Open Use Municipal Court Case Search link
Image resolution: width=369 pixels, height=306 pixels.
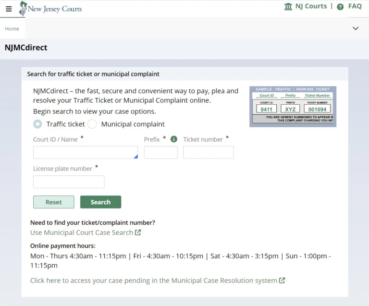[82, 233]
